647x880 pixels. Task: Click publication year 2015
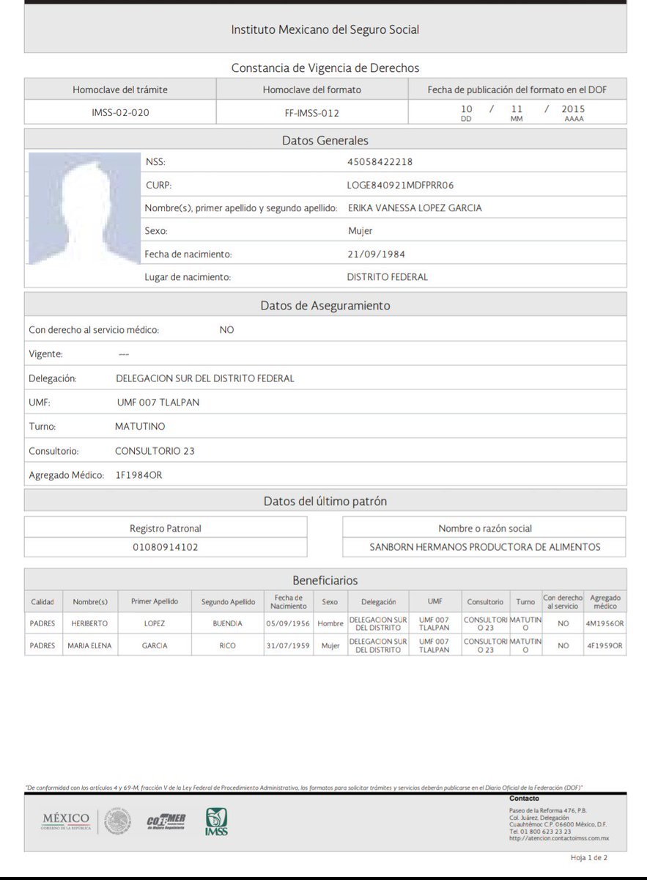point(574,109)
